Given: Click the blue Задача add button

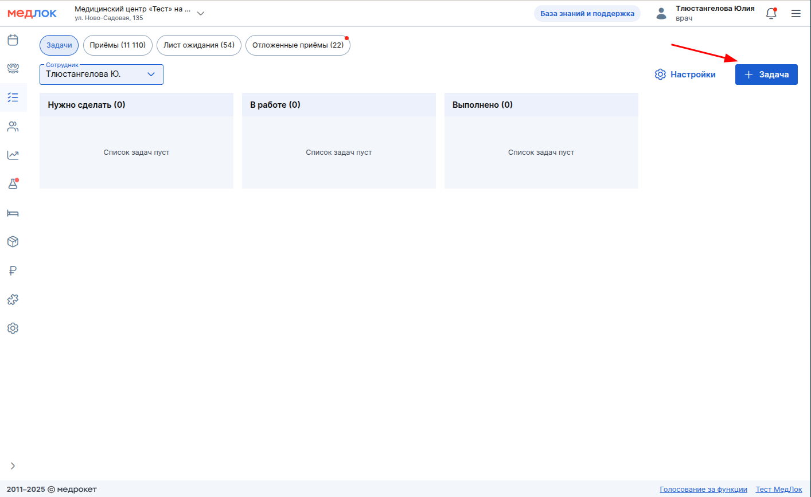Looking at the screenshot, I should (766, 75).
